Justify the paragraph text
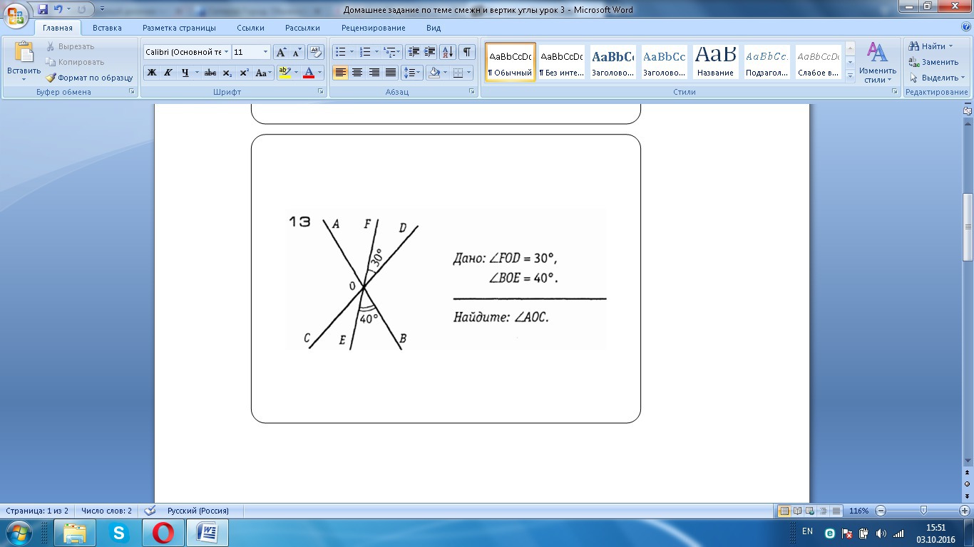Screen dimensions: 974x547 click(391, 73)
